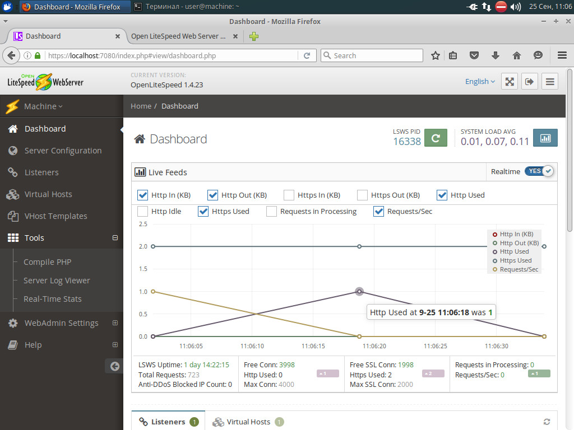Image resolution: width=574 pixels, height=430 pixels.
Task: Open the system load chart icon
Action: [545, 138]
